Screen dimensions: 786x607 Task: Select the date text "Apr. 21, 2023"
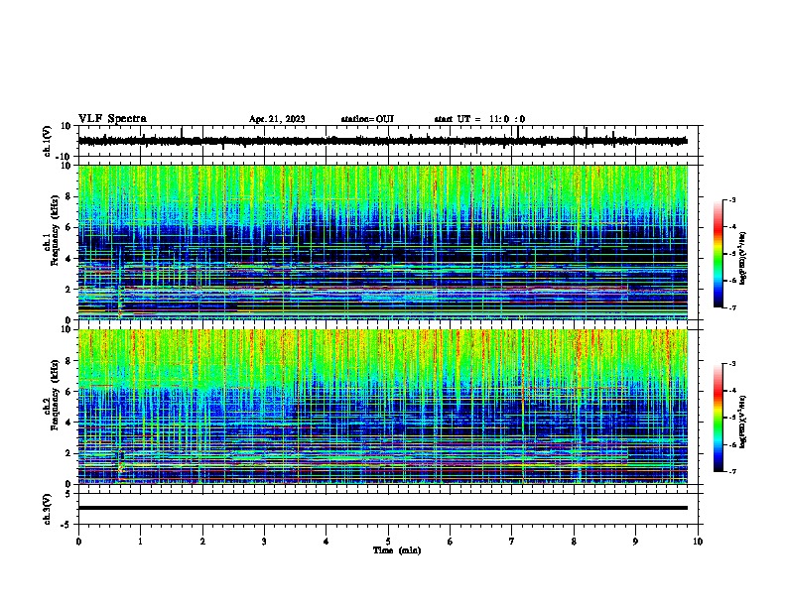pyautogui.click(x=277, y=119)
